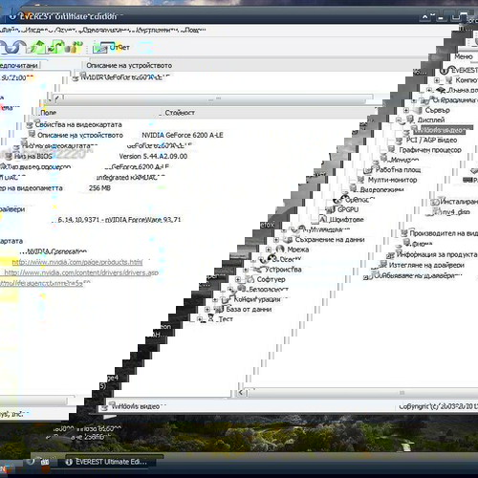This screenshot has height=478, width=478.
Task: Click the value NVIDIA GeForce 6200 A-LE
Action: 183,135
